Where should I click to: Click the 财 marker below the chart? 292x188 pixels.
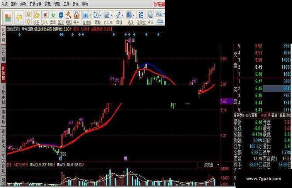point(60,159)
